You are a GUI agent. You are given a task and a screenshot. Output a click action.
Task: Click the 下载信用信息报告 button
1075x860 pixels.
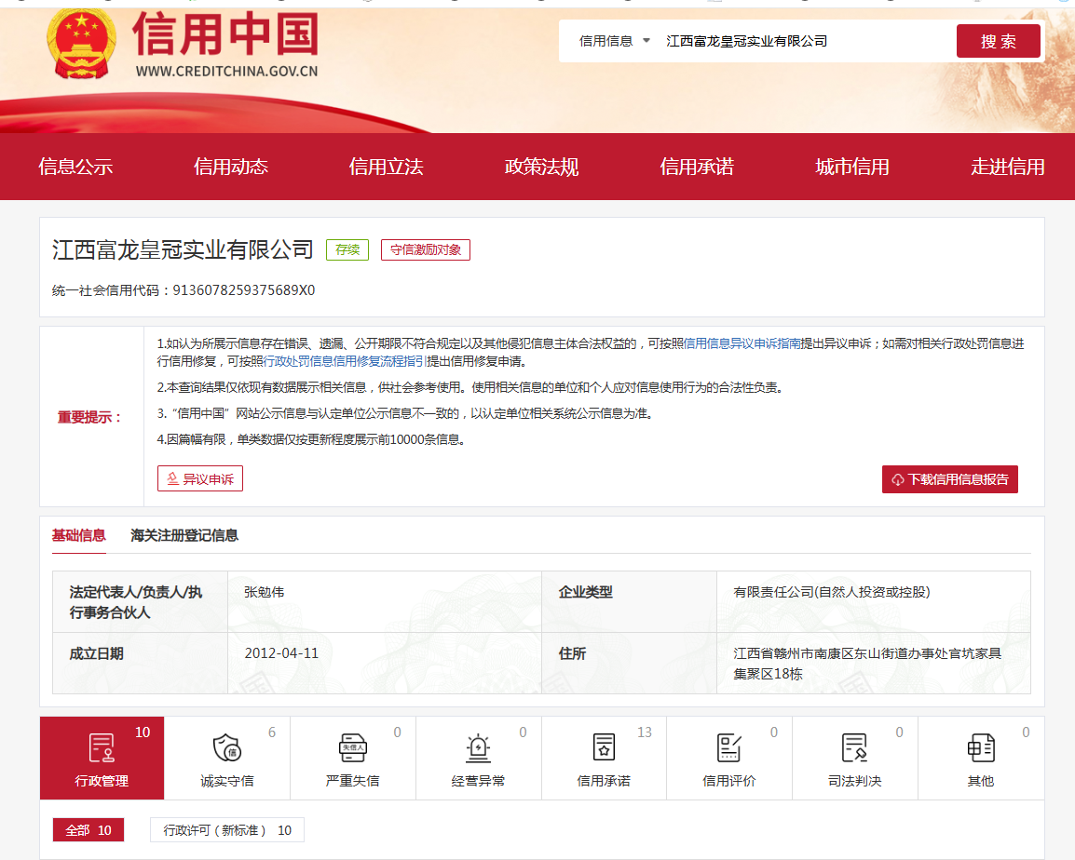coord(949,479)
